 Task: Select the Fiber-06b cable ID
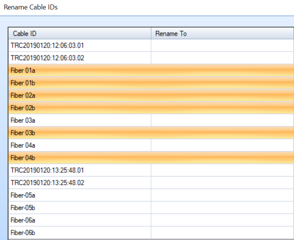[23, 233]
